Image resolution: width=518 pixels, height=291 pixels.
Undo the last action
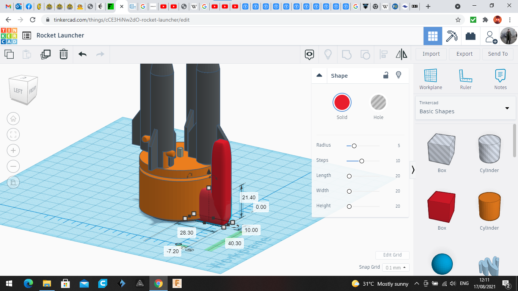tap(83, 54)
